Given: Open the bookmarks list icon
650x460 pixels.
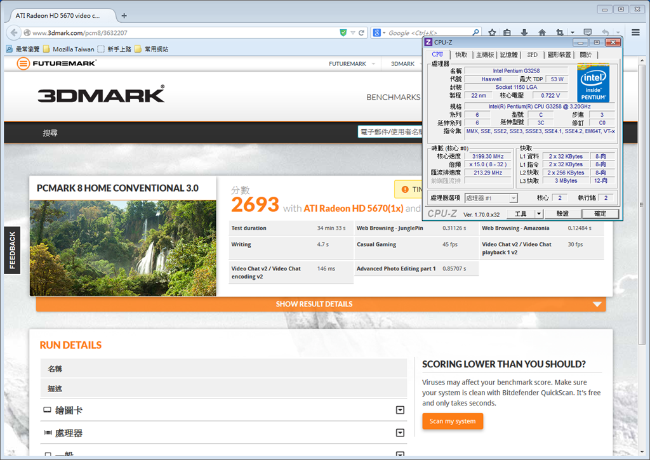Looking at the screenshot, I should (x=507, y=32).
